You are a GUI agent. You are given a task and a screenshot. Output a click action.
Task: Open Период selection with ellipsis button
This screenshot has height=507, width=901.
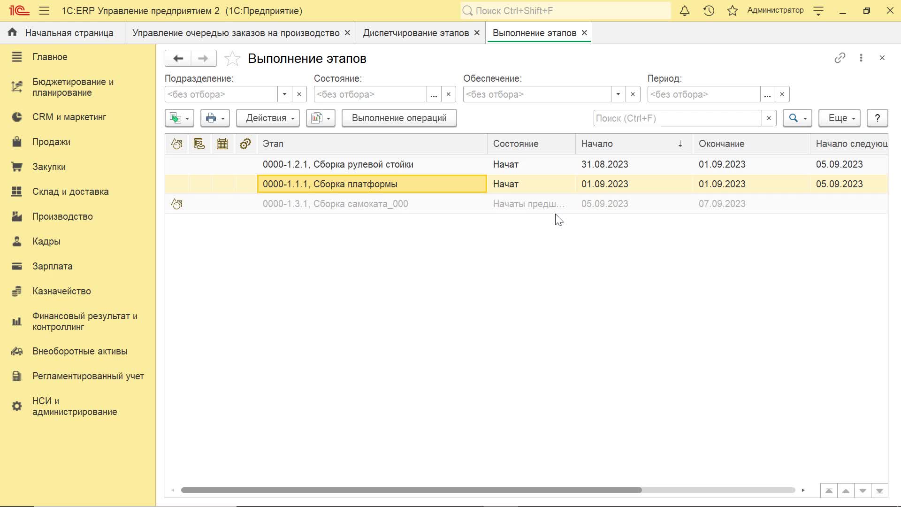(767, 94)
